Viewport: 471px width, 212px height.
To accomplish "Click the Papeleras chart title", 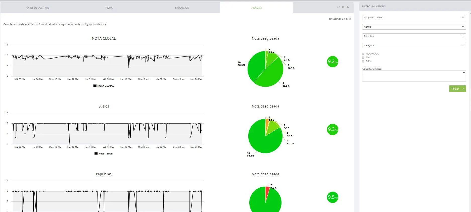I will point(104,174).
